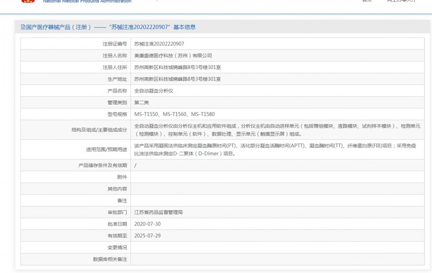Select the product name 全自动凝血分析仪
The height and width of the screenshot is (273, 432).
[154, 91]
